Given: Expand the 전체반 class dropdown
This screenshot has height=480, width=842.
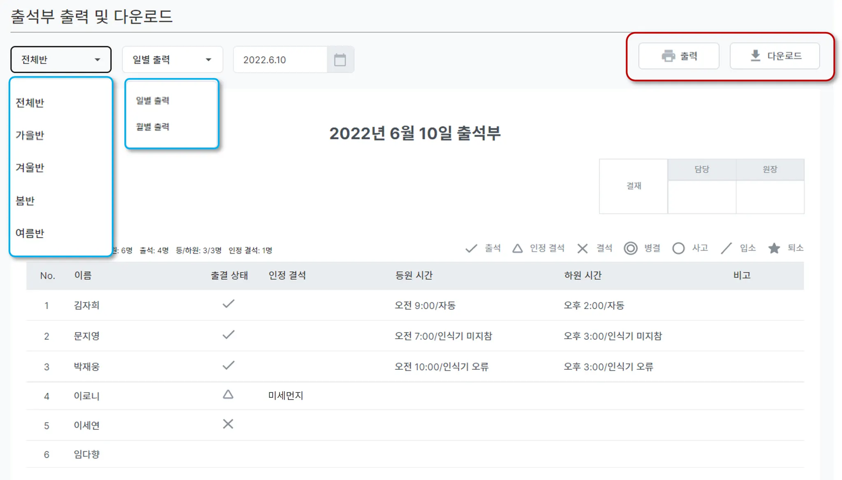Looking at the screenshot, I should coord(61,60).
